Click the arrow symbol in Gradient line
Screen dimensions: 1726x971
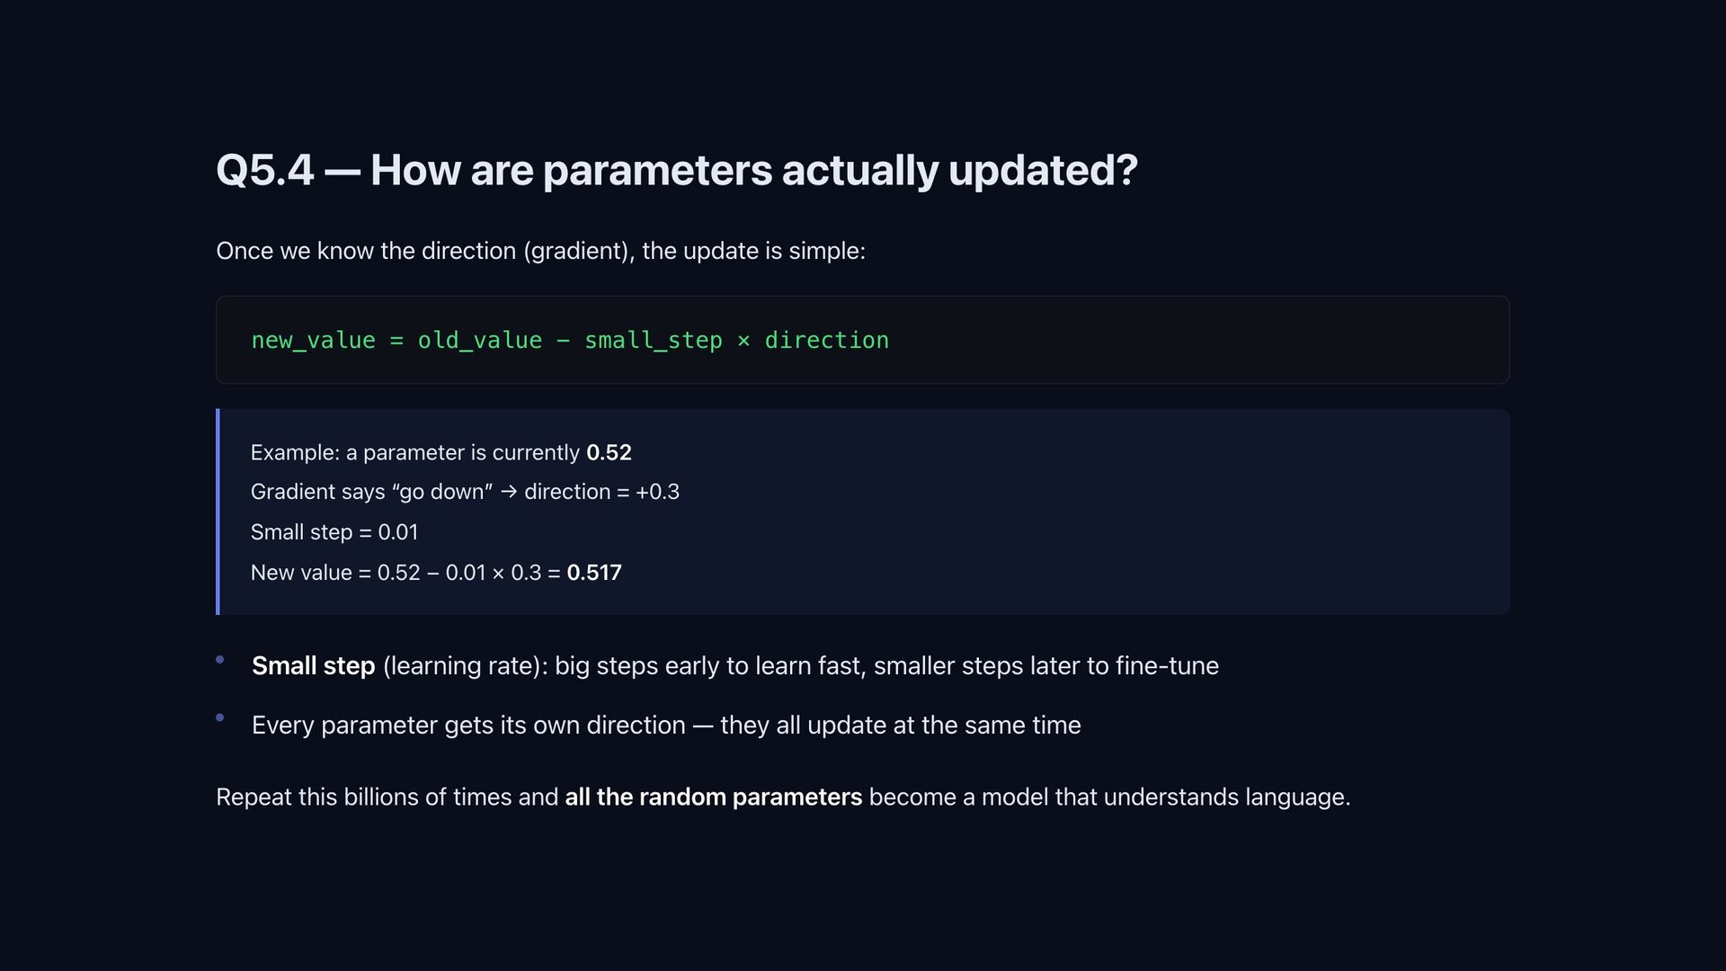pos(509,493)
